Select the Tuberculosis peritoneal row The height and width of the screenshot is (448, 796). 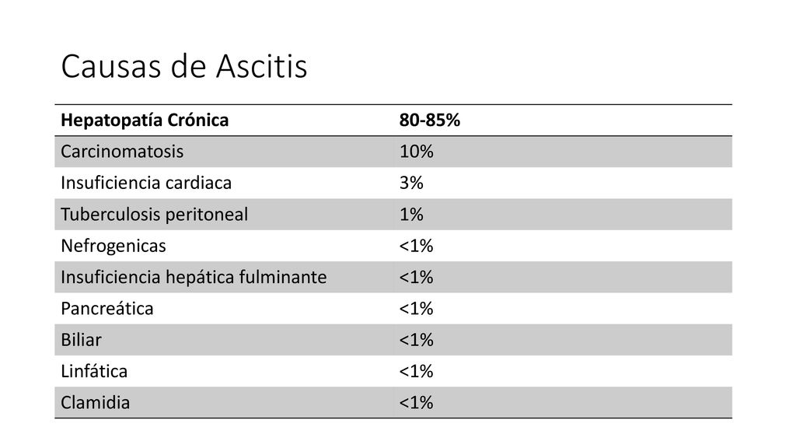[x=393, y=215]
